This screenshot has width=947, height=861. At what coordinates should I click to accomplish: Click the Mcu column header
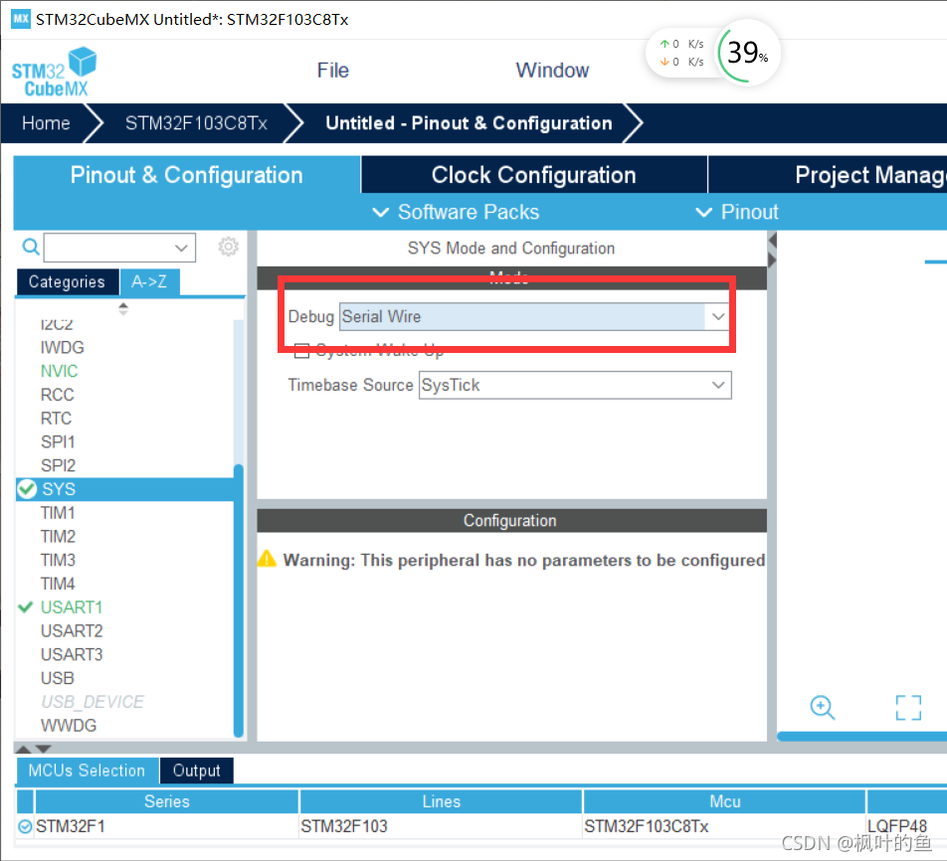click(725, 801)
